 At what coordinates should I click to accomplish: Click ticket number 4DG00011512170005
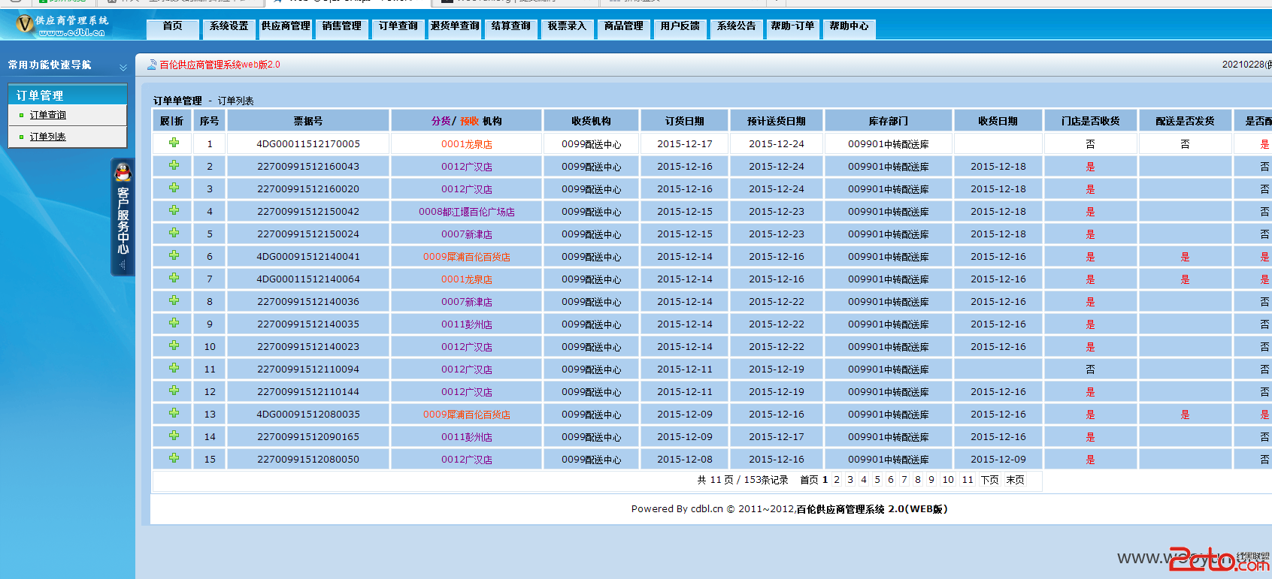click(308, 143)
